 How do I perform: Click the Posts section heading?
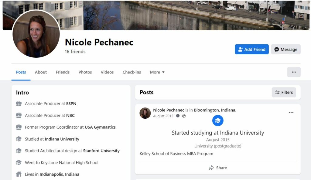coord(147,92)
